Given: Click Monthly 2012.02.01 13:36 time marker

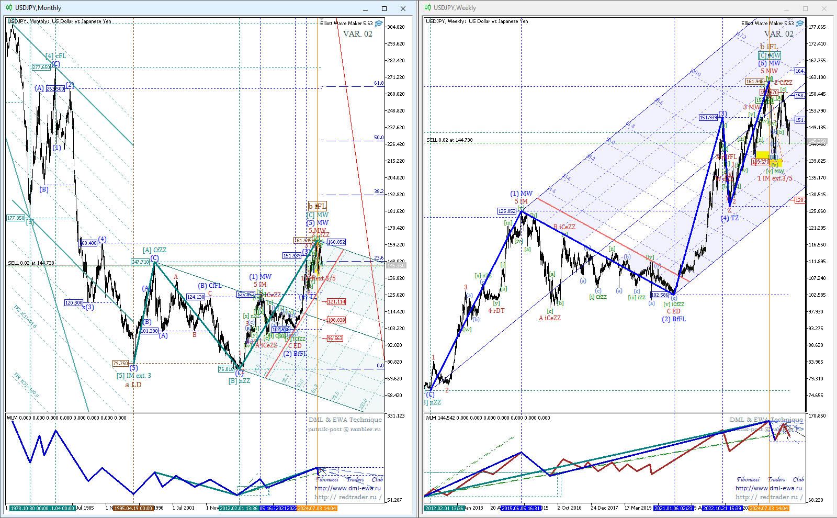Looking at the screenshot, I should pos(239,508).
